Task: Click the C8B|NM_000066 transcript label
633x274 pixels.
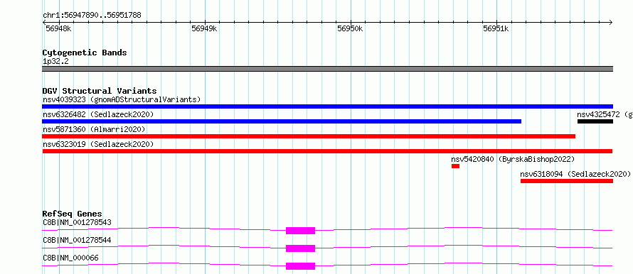Action: (70, 258)
